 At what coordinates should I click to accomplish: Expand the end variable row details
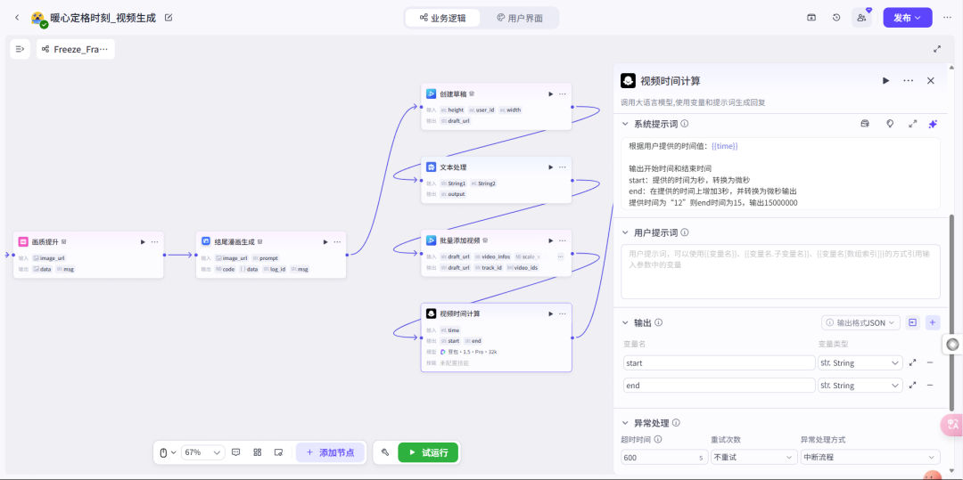(x=913, y=386)
